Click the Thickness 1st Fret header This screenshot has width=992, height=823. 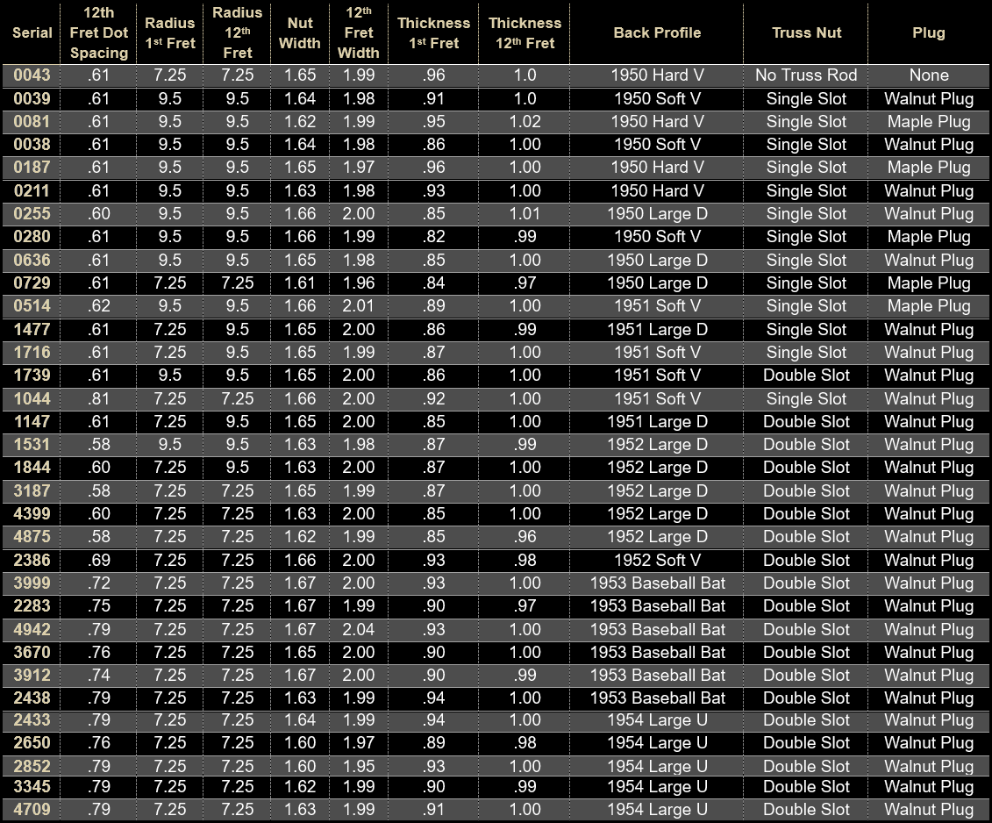point(434,33)
